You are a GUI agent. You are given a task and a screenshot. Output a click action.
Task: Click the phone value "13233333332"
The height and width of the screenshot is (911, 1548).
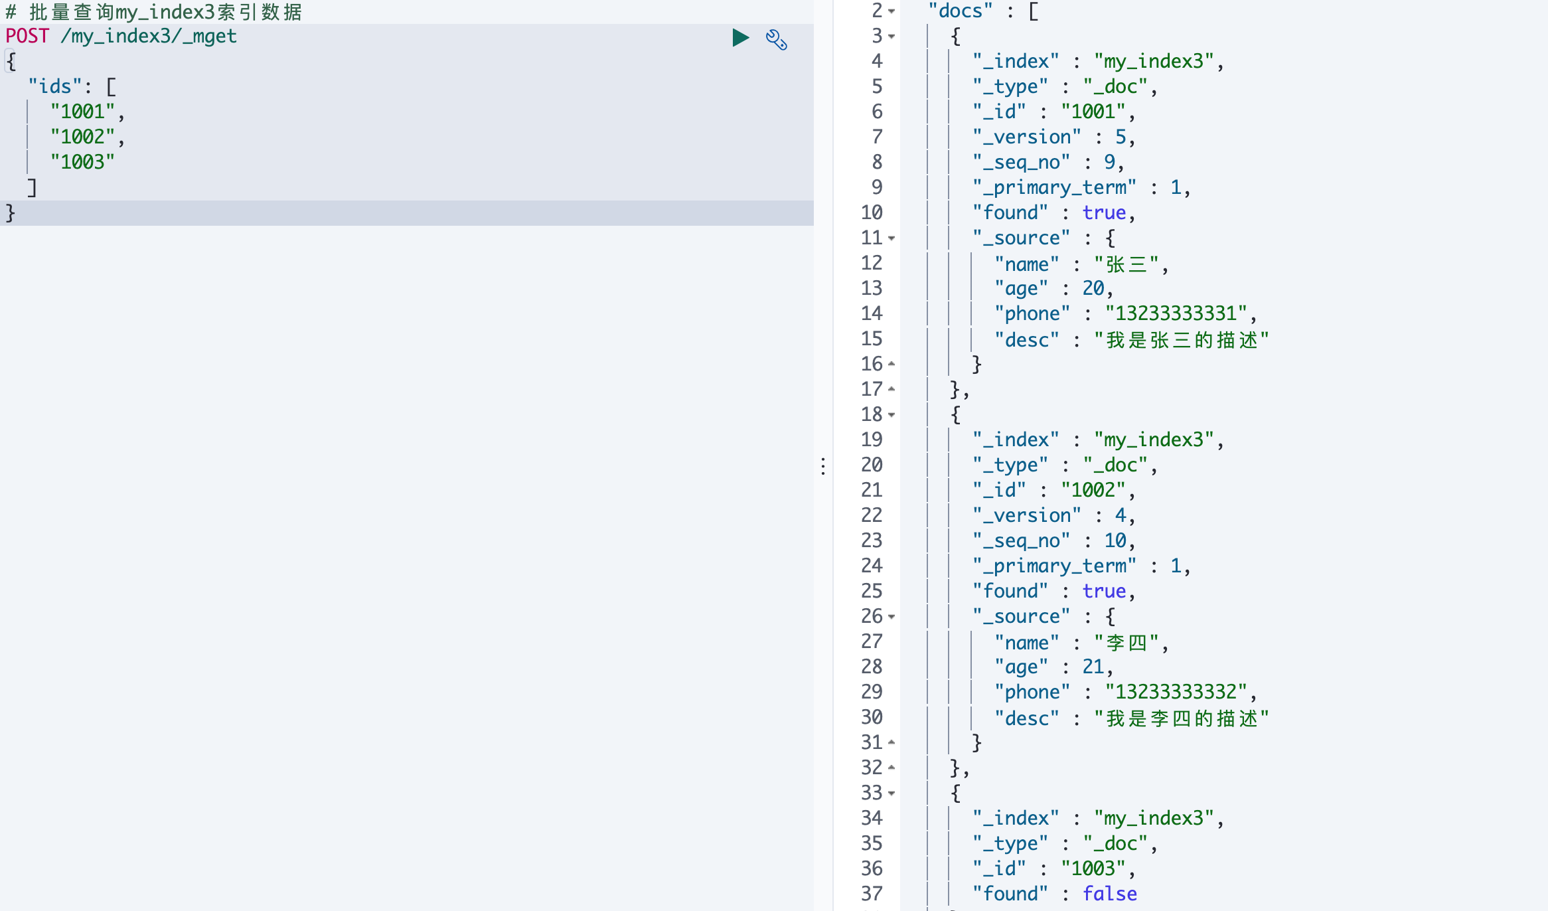pyautogui.click(x=1176, y=693)
